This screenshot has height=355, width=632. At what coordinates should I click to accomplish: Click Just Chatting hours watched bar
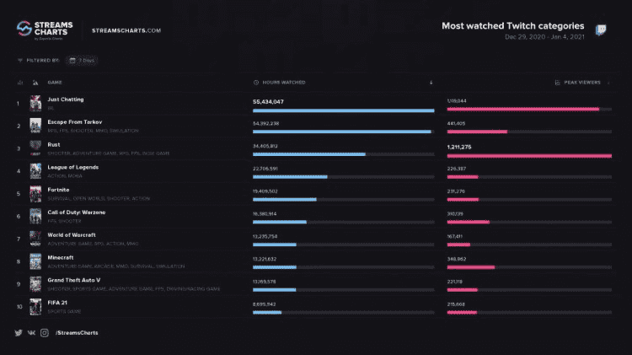click(x=344, y=110)
